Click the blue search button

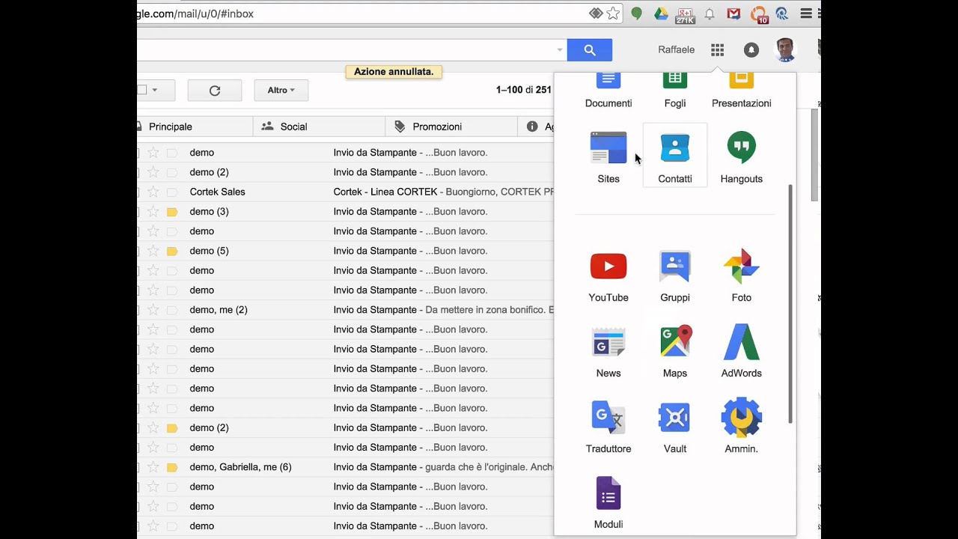click(x=590, y=50)
